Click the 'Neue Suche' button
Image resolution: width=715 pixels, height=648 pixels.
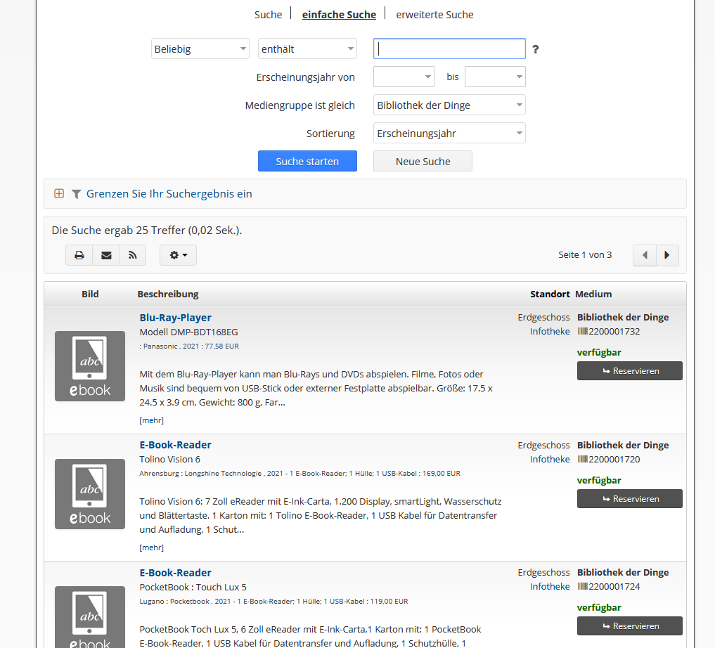[423, 161]
